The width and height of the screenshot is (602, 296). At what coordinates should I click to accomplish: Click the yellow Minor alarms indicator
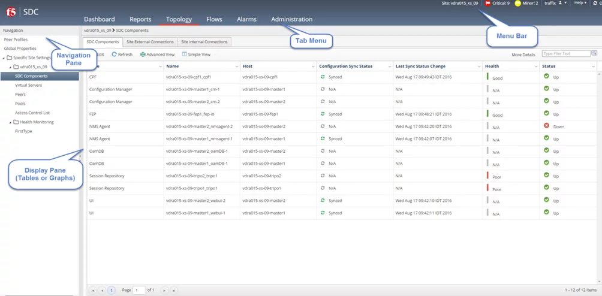518,4
